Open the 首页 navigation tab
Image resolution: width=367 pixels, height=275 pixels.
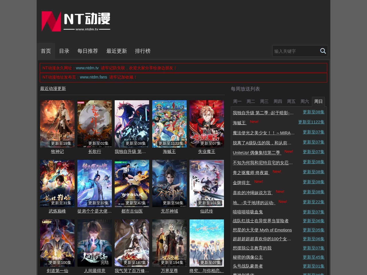46,51
